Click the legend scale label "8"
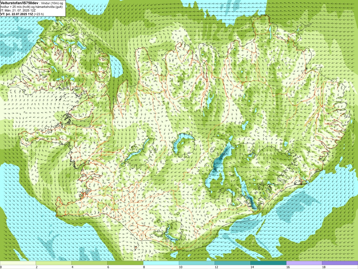This screenshot has width=358, height=269. pos(144,267)
